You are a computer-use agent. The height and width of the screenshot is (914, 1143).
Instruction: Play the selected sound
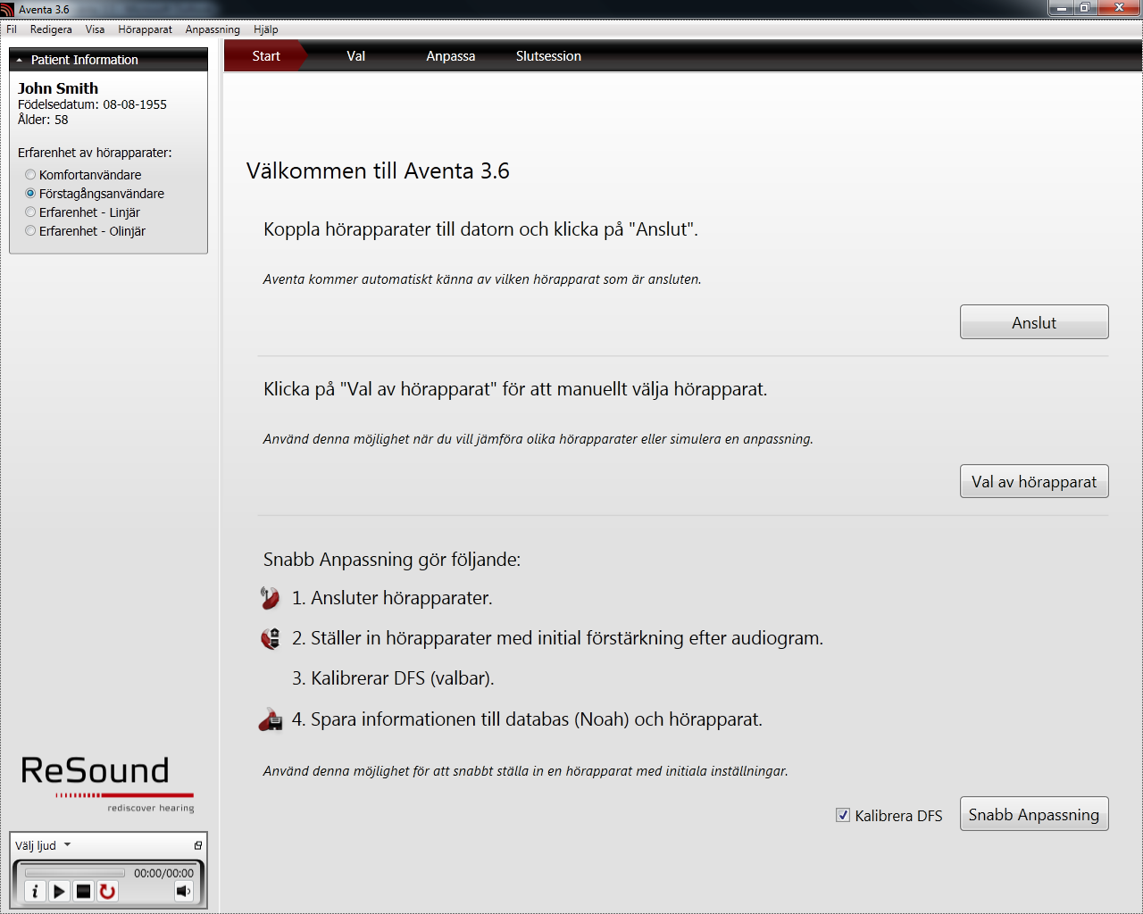59,891
